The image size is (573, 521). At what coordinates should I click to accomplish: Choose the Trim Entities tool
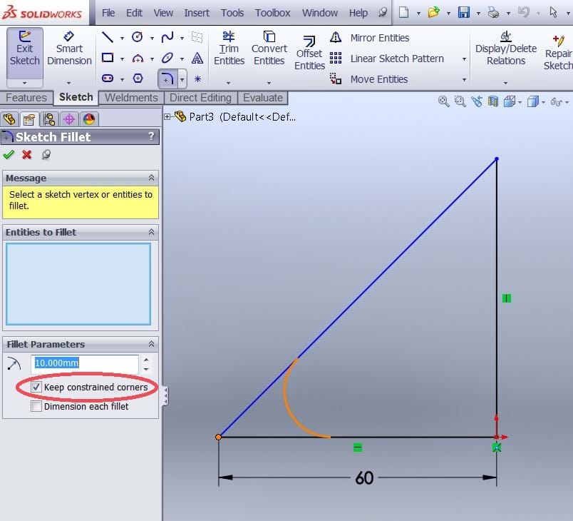(229, 50)
